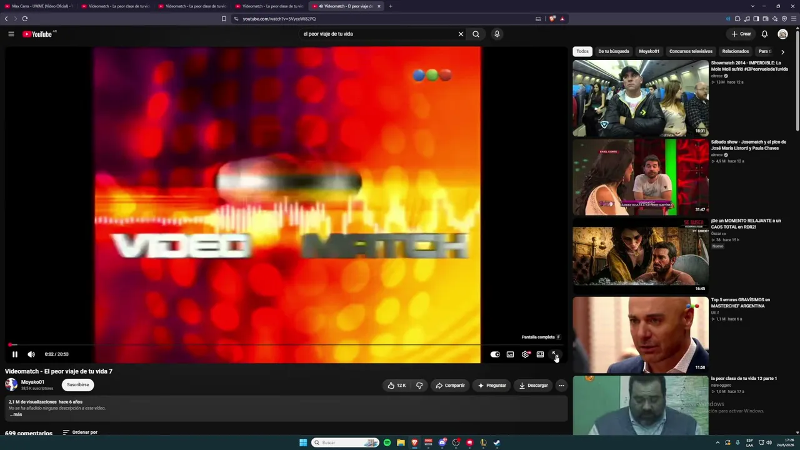This screenshot has width=800, height=450.
Task: Open la peor clase 12 parte 1 title
Action: click(x=744, y=379)
